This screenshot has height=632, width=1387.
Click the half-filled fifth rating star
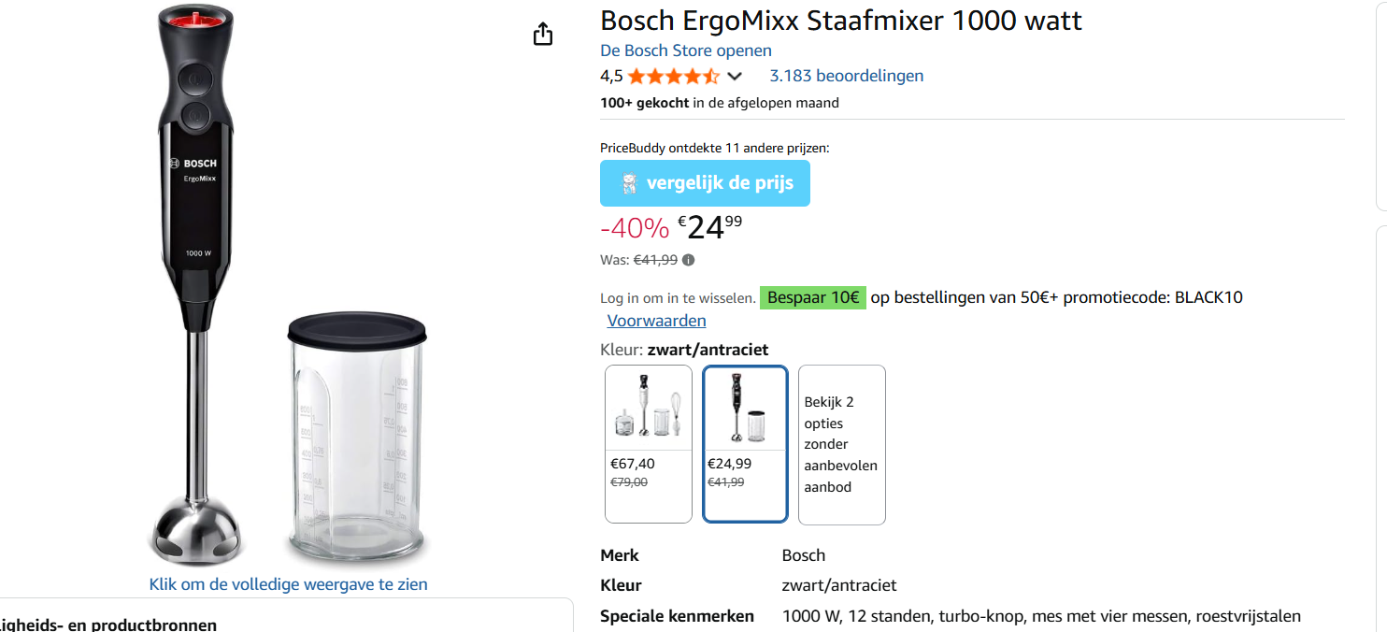(710, 76)
